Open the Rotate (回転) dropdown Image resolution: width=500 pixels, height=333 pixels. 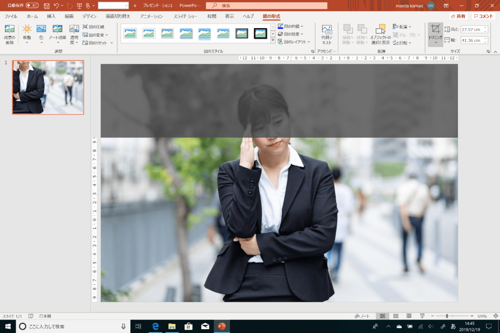pyautogui.click(x=402, y=43)
